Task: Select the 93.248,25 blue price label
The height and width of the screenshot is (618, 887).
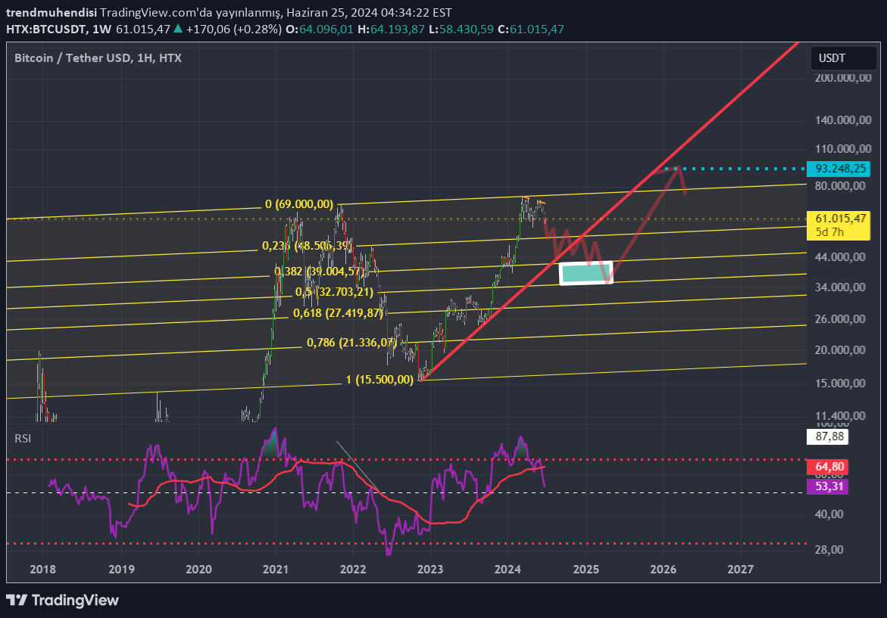Action: pyautogui.click(x=839, y=169)
